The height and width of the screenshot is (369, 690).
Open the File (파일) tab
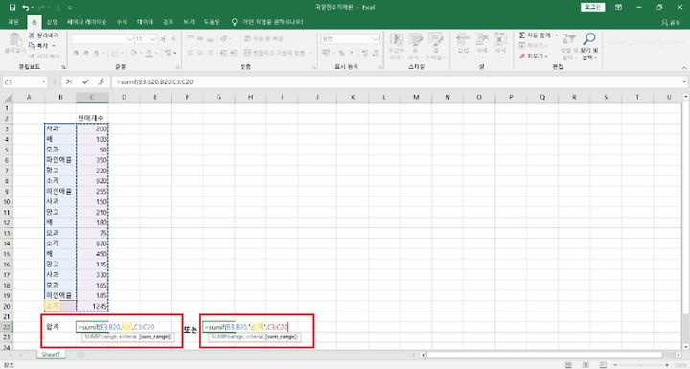tap(13, 22)
